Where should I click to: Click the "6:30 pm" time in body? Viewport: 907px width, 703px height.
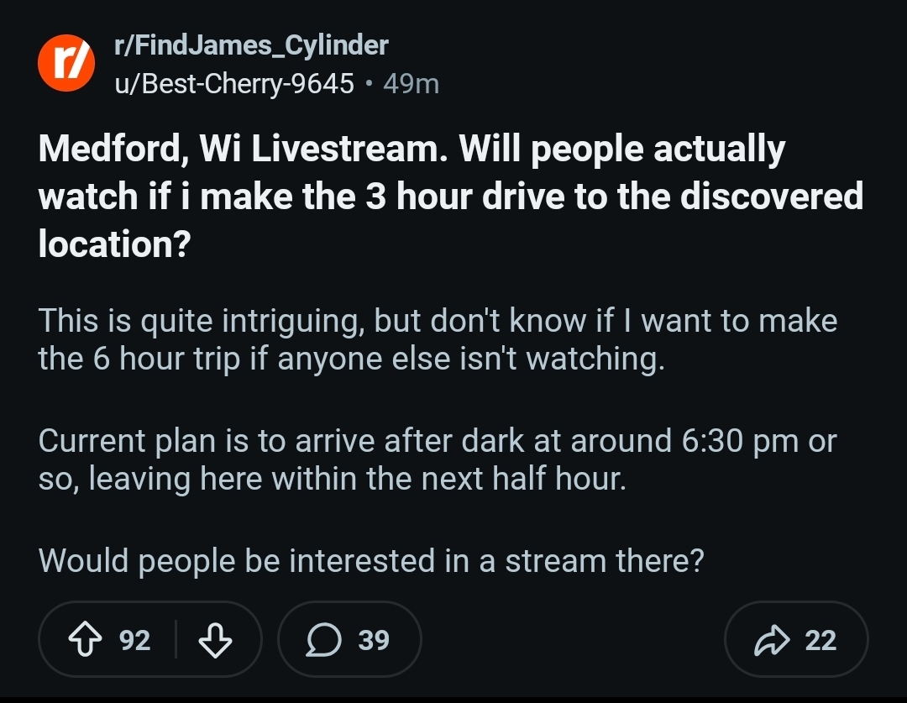click(737, 441)
